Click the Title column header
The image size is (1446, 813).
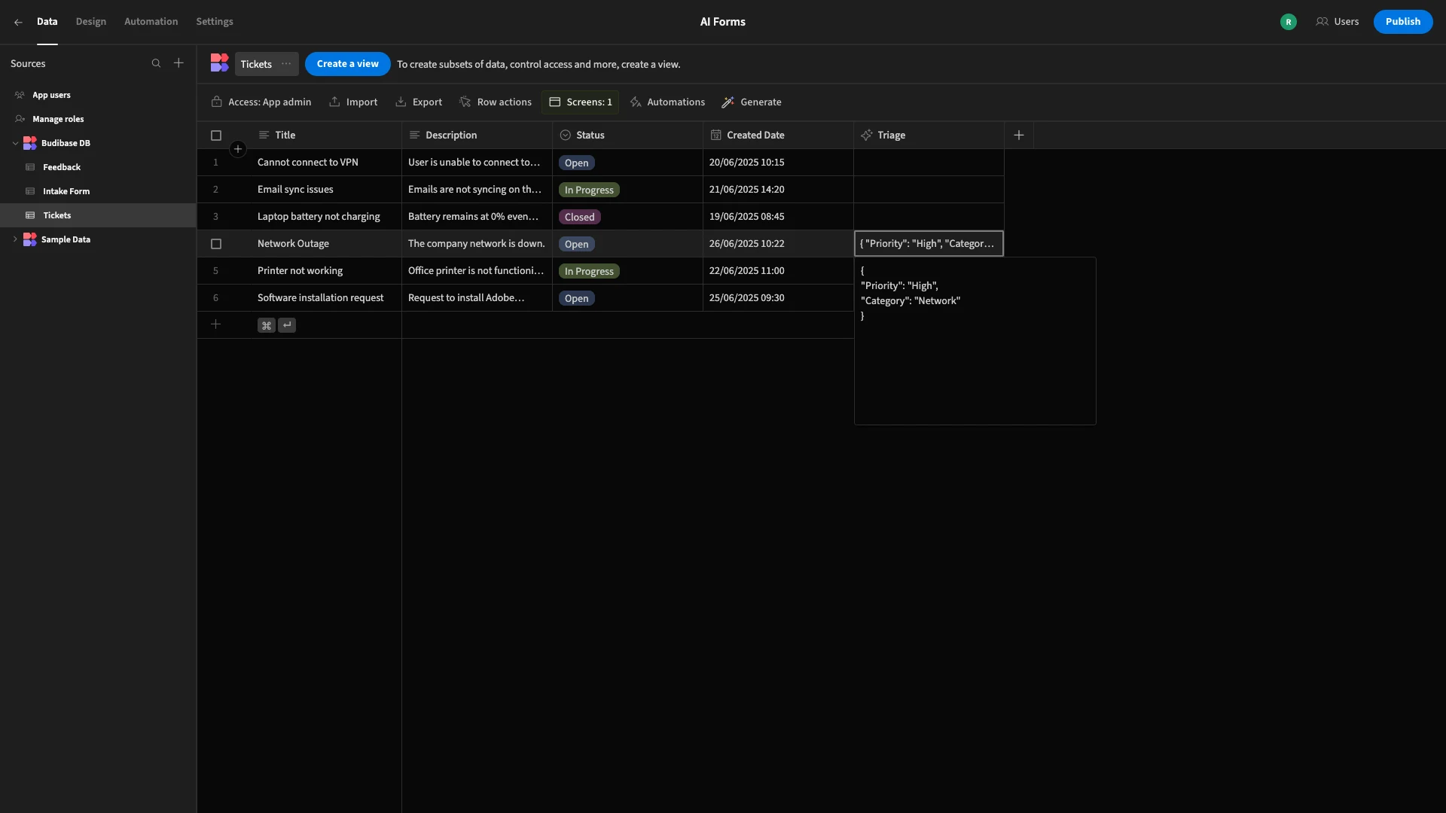pyautogui.click(x=326, y=135)
